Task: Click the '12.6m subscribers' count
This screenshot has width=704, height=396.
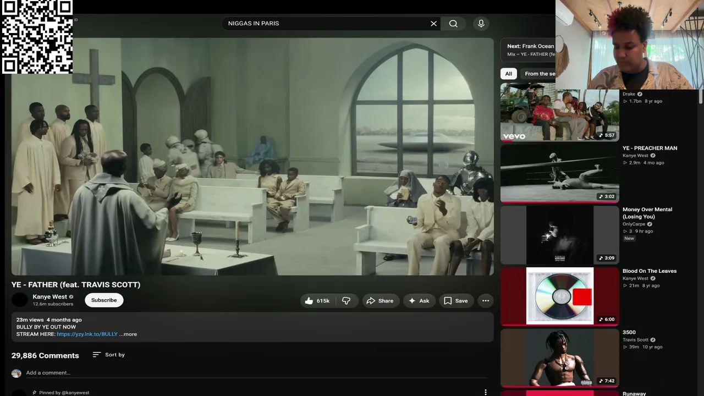Action: (x=53, y=304)
